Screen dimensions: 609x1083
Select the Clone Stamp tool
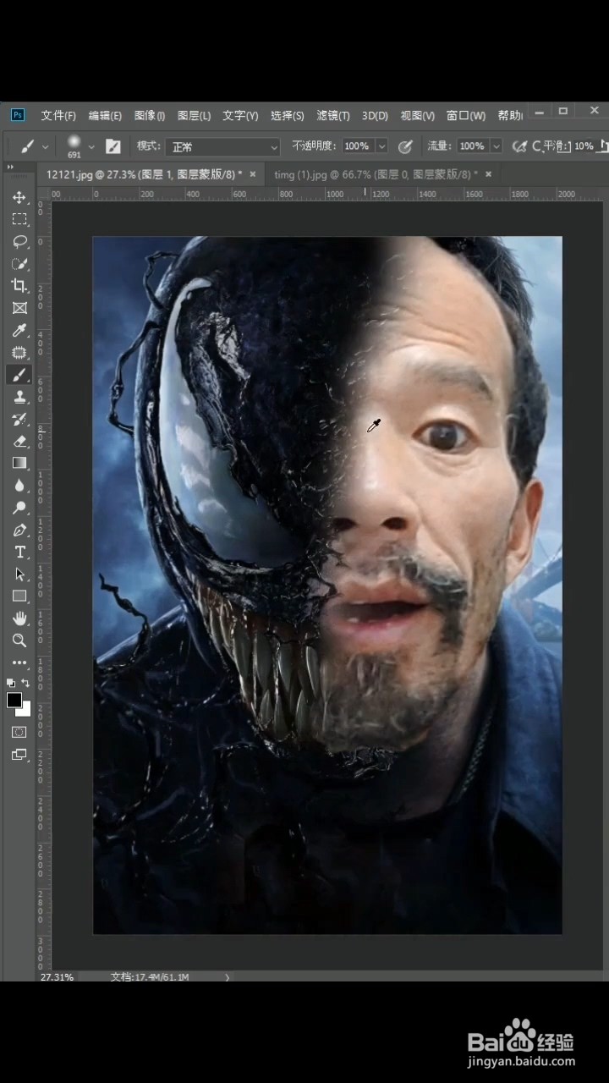(19, 397)
